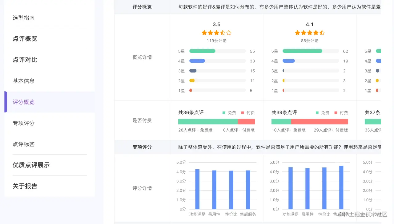
Task: Open 点评标签 sidebar entry
Action: pos(24,144)
